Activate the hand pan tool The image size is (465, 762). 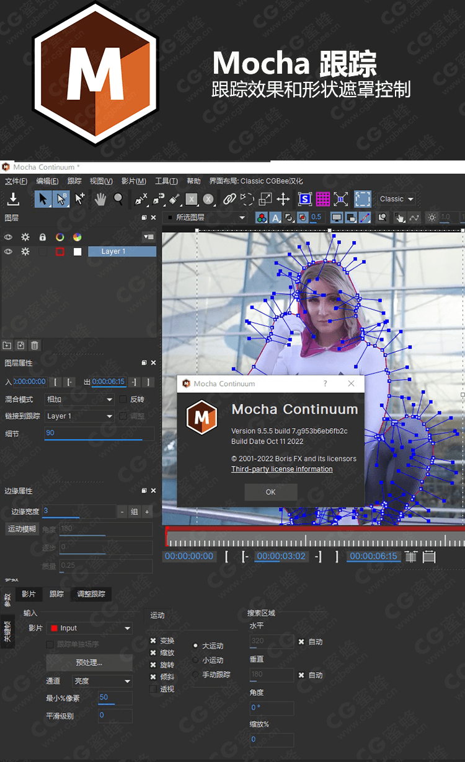100,199
